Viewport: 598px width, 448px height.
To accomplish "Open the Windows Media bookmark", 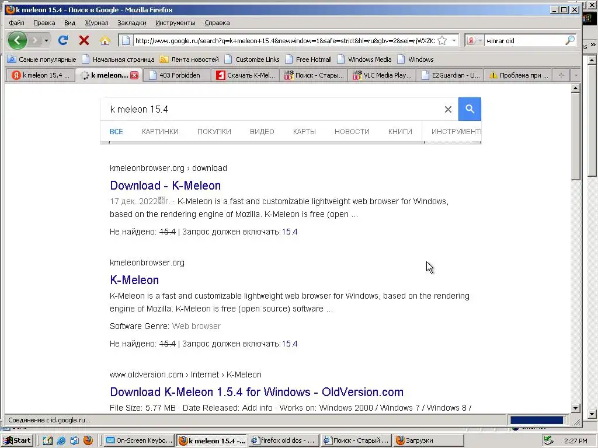I will [x=364, y=60].
